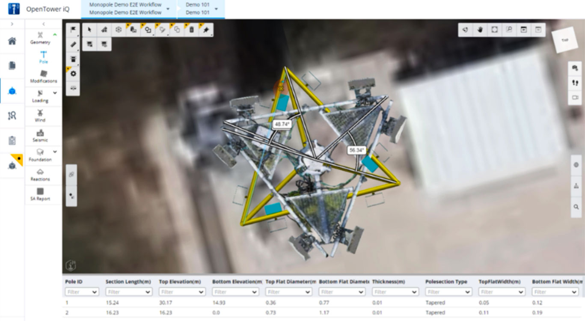Click the fit view icon
The width and height of the screenshot is (585, 321).
pyautogui.click(x=495, y=30)
